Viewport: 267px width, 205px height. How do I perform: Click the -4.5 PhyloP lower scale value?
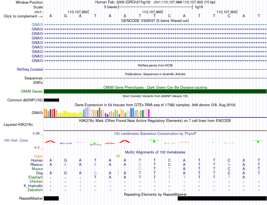37,148
